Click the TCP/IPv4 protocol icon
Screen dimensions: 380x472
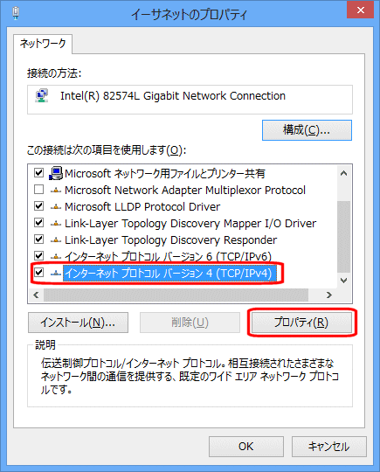[x=56, y=273]
